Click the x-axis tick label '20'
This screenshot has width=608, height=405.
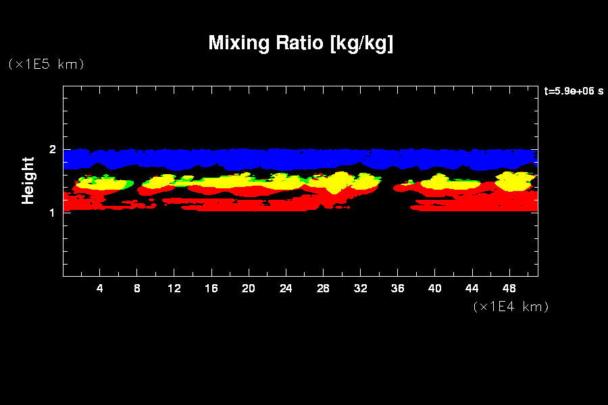click(249, 288)
